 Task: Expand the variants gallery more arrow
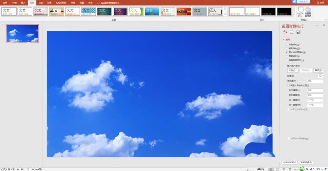pyautogui.click(x=294, y=15)
